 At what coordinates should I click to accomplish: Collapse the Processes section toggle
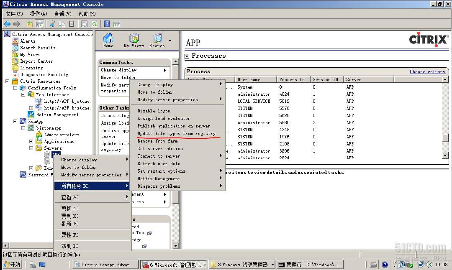pyautogui.click(x=187, y=56)
